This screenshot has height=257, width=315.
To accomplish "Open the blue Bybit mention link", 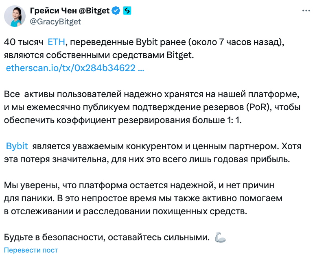I will 17,146.
